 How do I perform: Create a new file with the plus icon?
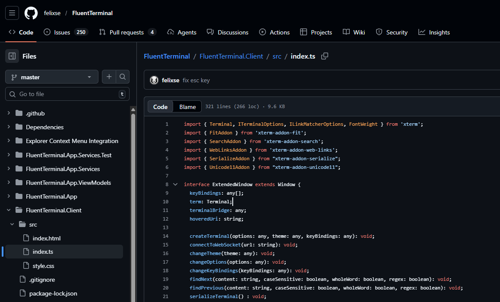pos(109,77)
